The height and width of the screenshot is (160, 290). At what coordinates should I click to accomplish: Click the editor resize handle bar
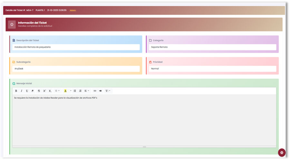pos(144,147)
